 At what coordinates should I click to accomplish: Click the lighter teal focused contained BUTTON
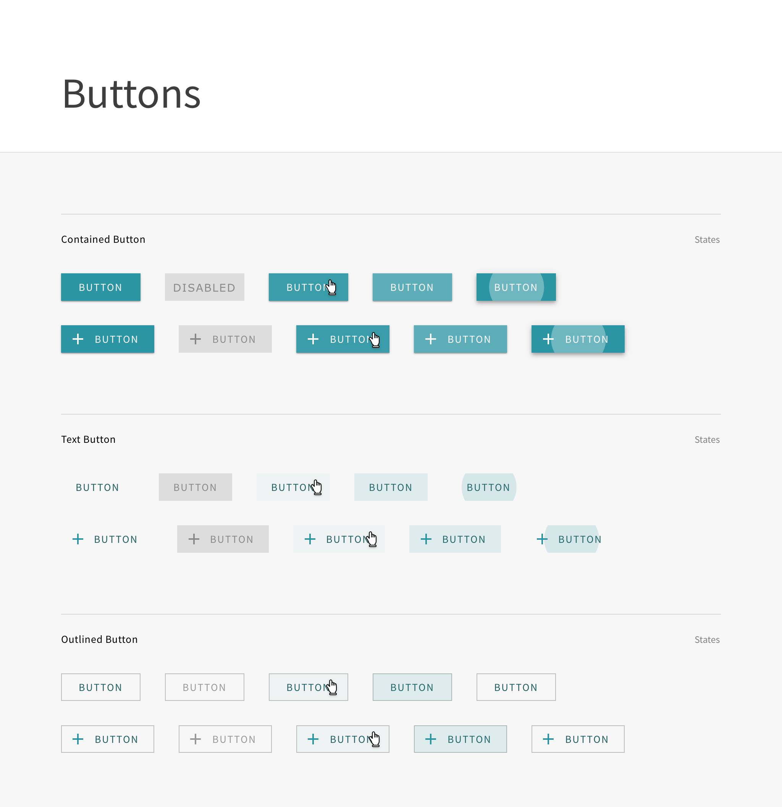click(412, 287)
